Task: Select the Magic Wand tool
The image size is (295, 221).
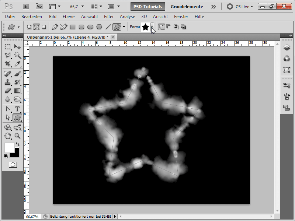Action: (17, 55)
